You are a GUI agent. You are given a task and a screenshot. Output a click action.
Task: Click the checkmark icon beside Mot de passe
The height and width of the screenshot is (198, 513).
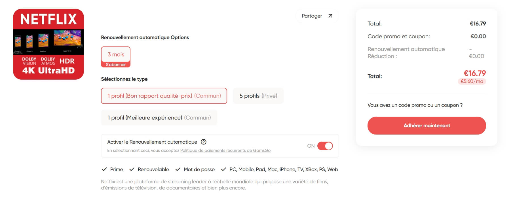click(178, 169)
